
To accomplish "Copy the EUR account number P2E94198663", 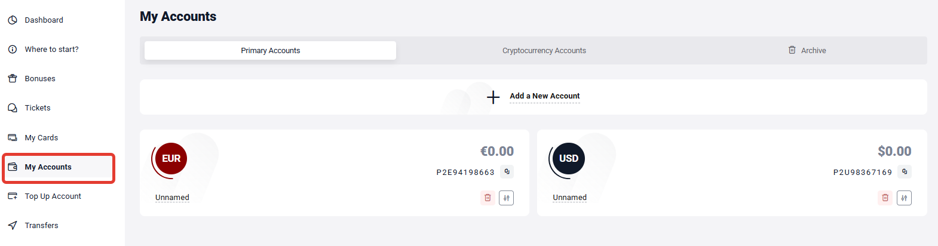I will tap(507, 172).
